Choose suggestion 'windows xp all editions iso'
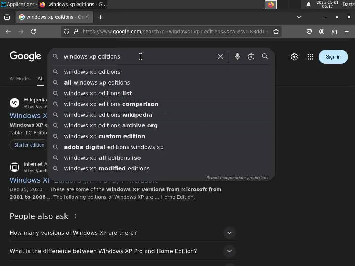This screenshot has height=266, width=355. pyautogui.click(x=161, y=158)
